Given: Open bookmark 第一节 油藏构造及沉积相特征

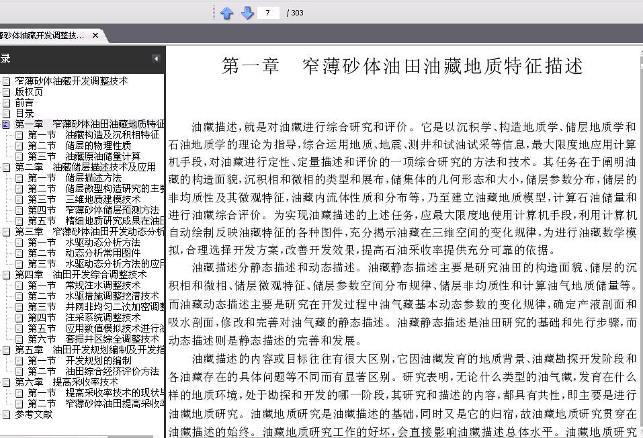Looking at the screenshot, I should pyautogui.click(x=93, y=135).
